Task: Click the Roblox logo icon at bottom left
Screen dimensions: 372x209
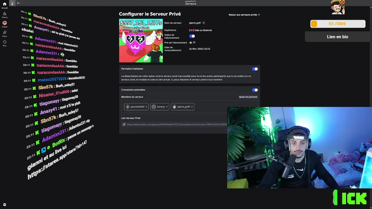Action: (4, 205)
